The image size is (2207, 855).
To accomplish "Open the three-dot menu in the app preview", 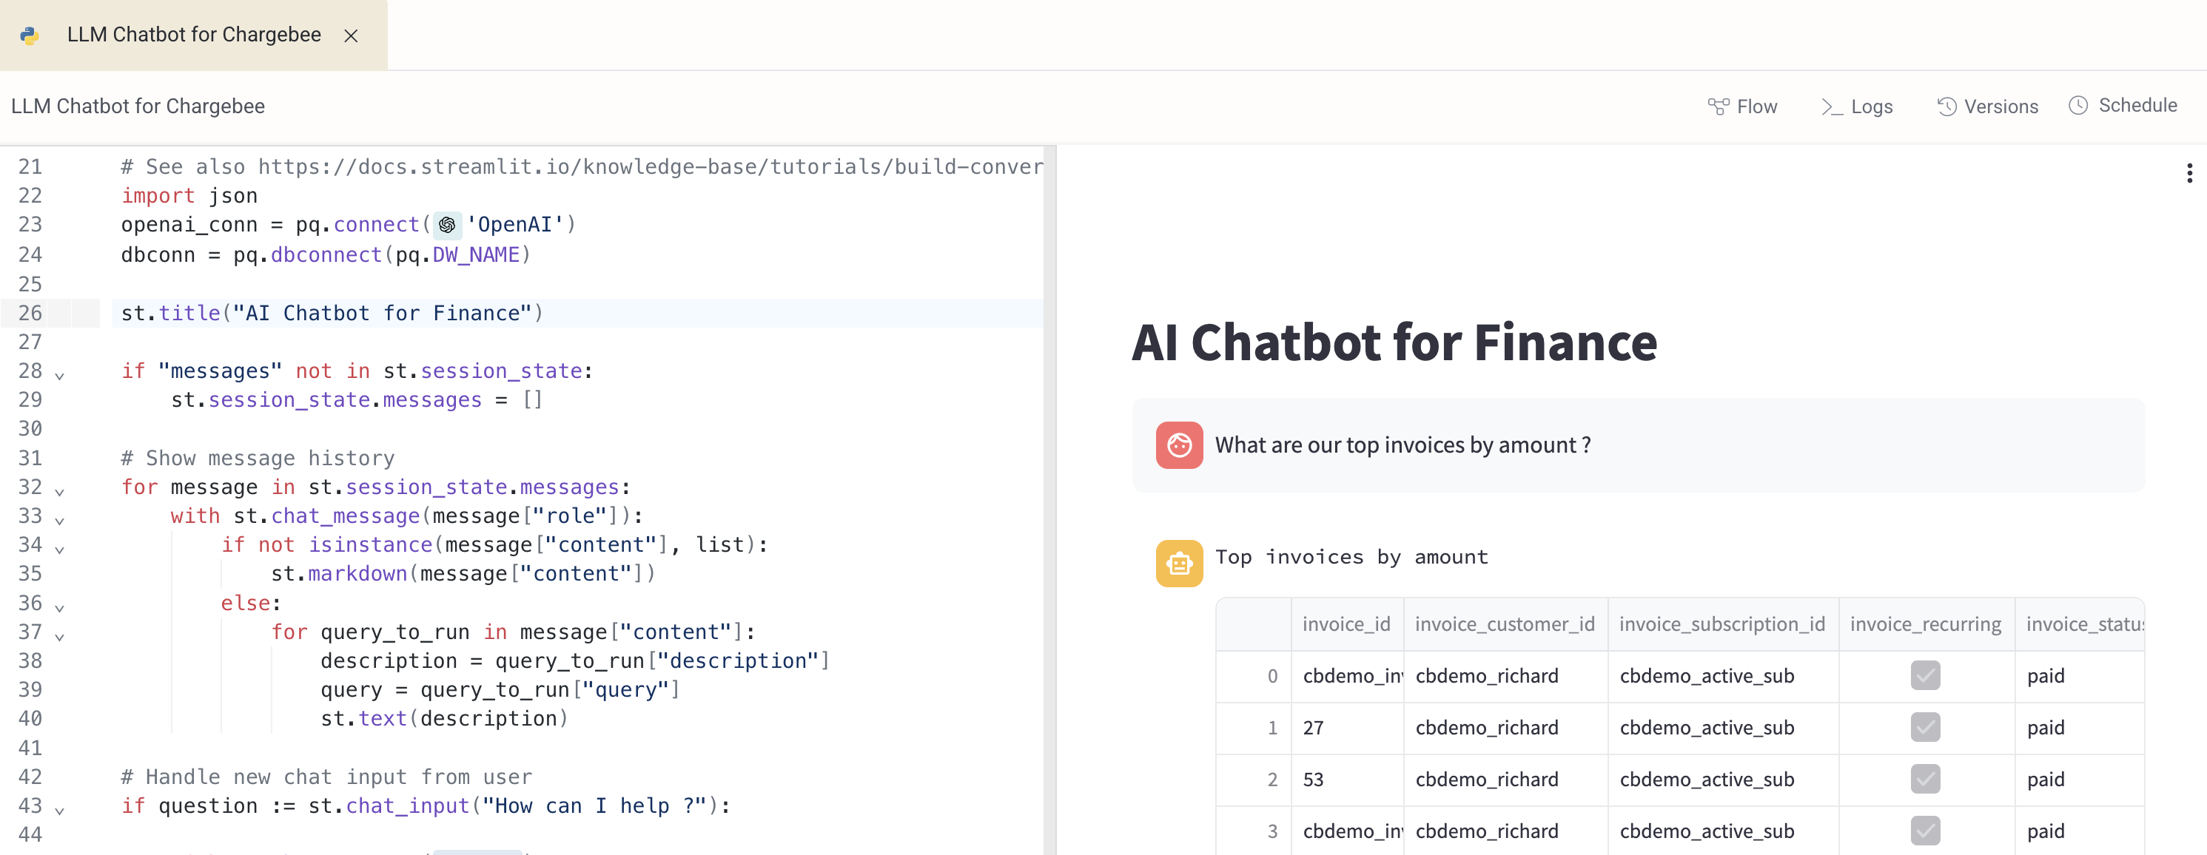I will [x=2189, y=173].
